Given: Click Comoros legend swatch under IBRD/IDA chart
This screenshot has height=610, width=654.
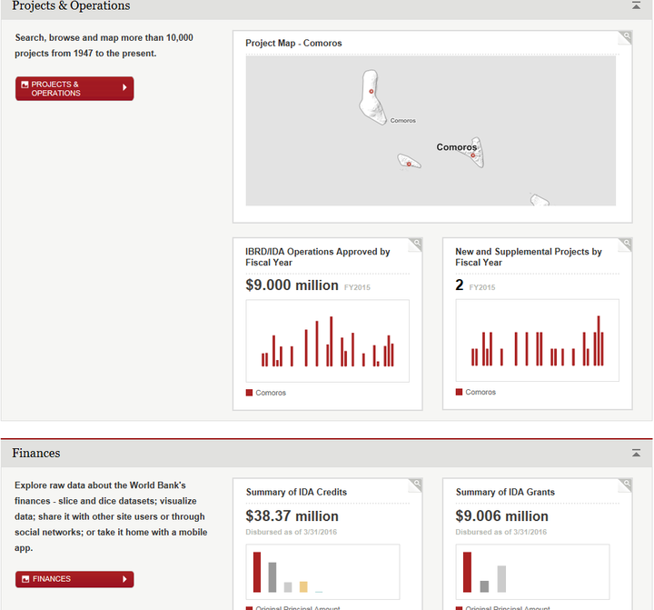Looking at the screenshot, I should 250,393.
